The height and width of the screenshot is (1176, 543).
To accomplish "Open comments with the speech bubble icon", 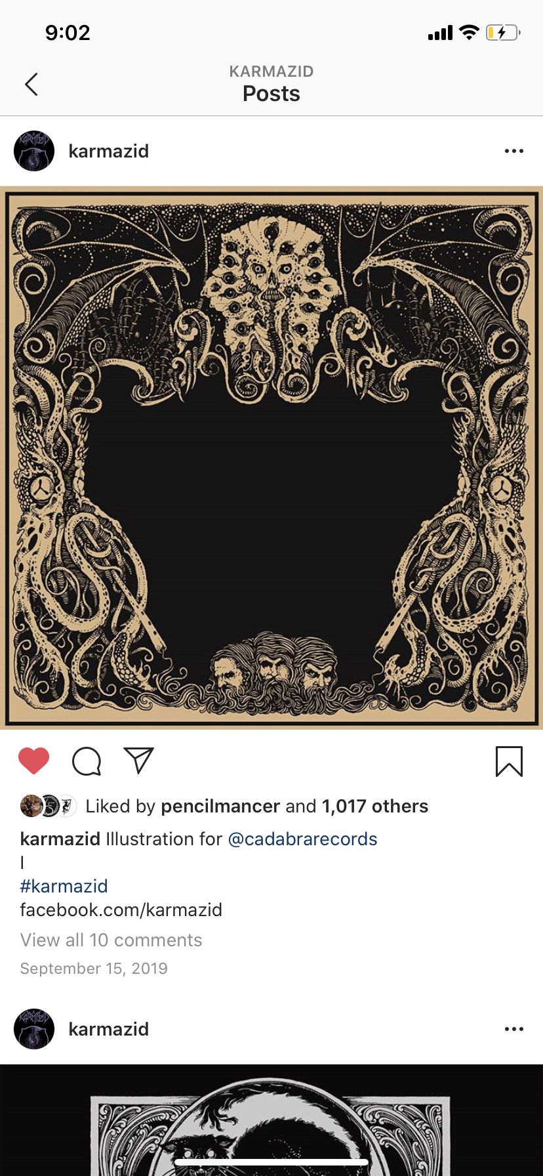I will coord(87,761).
